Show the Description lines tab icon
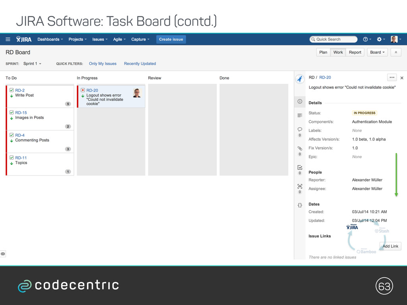 (300, 115)
